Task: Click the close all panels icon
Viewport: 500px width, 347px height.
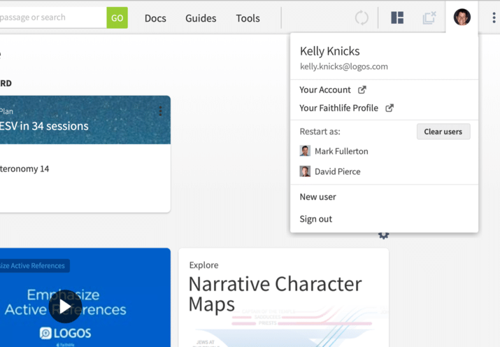Action: tap(429, 18)
